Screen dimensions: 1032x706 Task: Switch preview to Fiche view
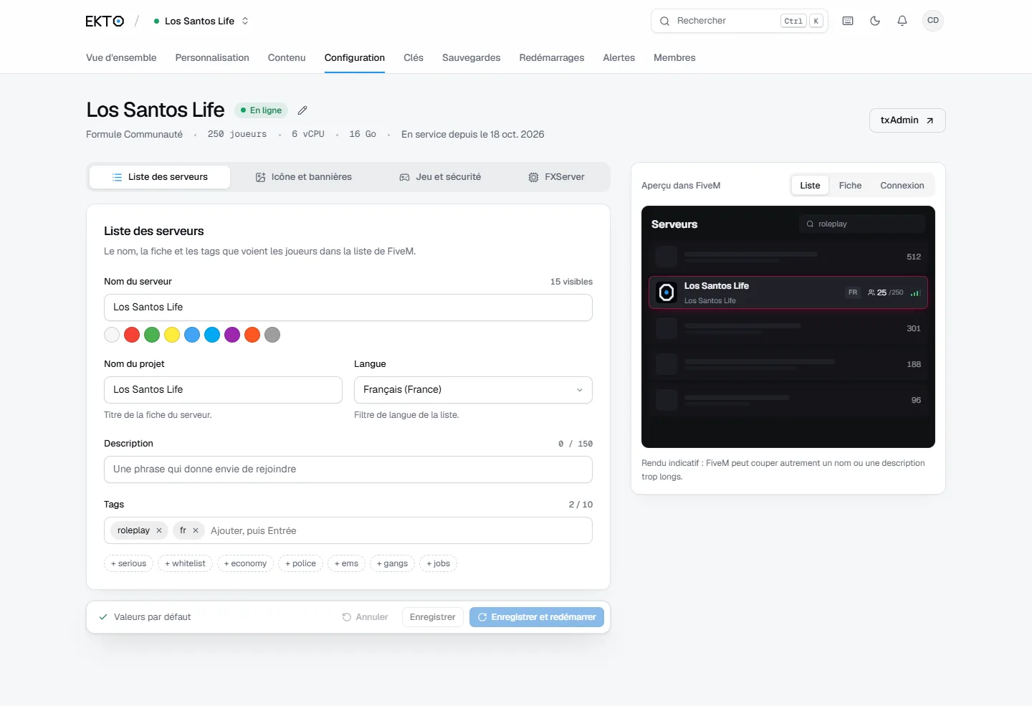point(850,186)
